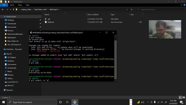Open the Share ribbon tab

[20, 5]
